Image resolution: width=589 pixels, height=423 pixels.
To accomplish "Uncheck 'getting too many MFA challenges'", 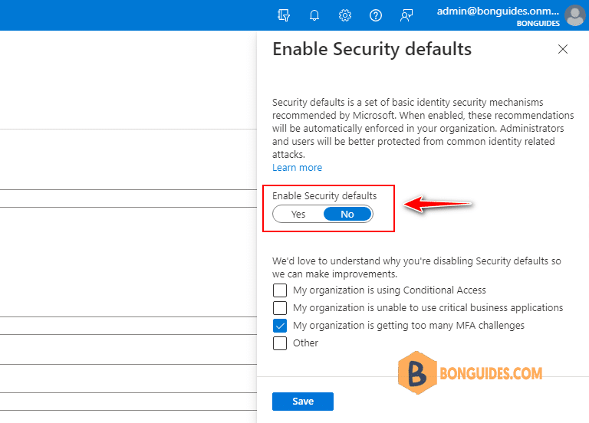I will 280,326.
